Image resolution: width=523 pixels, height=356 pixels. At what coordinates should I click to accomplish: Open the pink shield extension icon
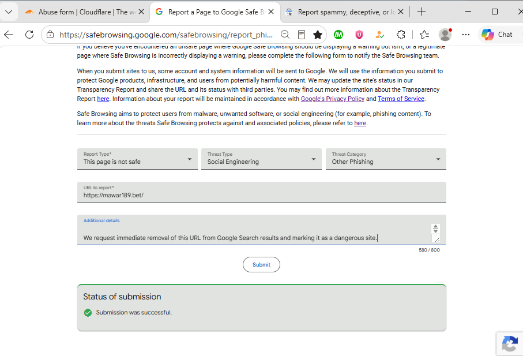[359, 35]
